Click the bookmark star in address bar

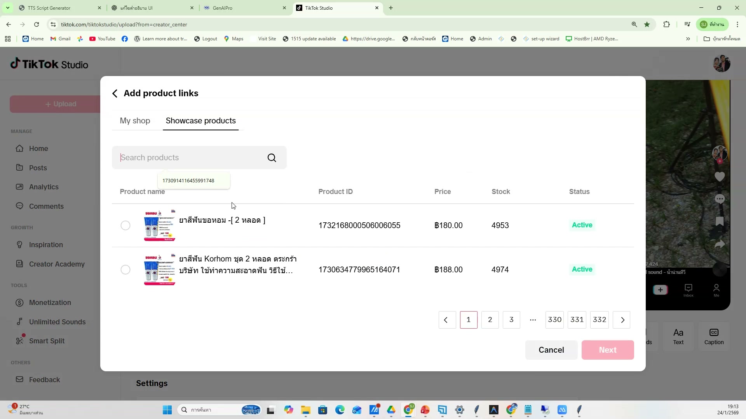click(647, 24)
